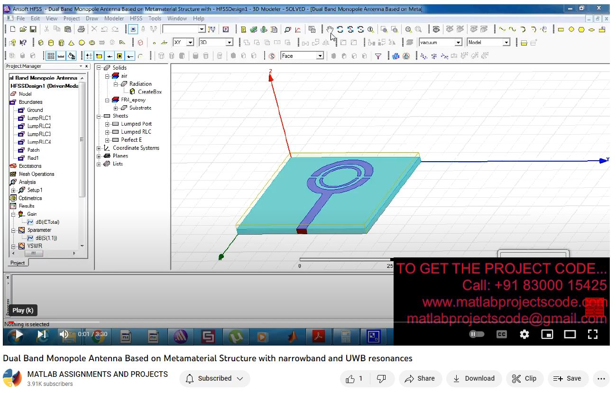Screen dimensions: 616x393
Task: Open the vacuum material dropdown
Action: (x=458, y=43)
